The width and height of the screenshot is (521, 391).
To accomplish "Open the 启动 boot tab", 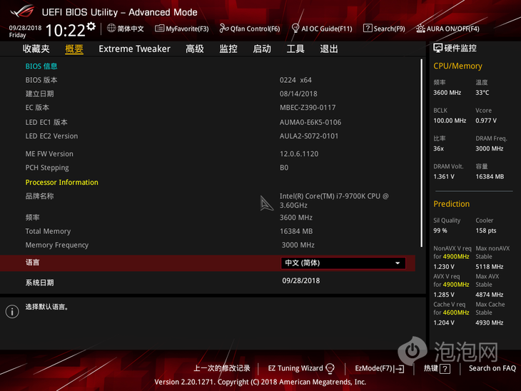I will [262, 49].
